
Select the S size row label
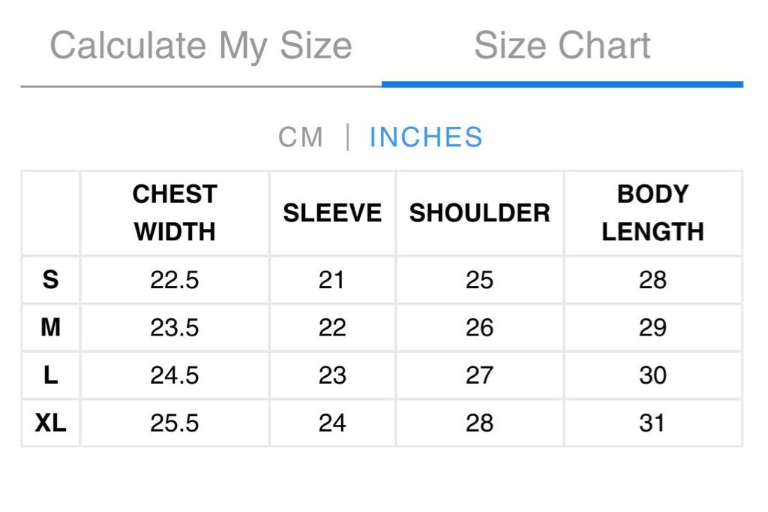tap(50, 279)
